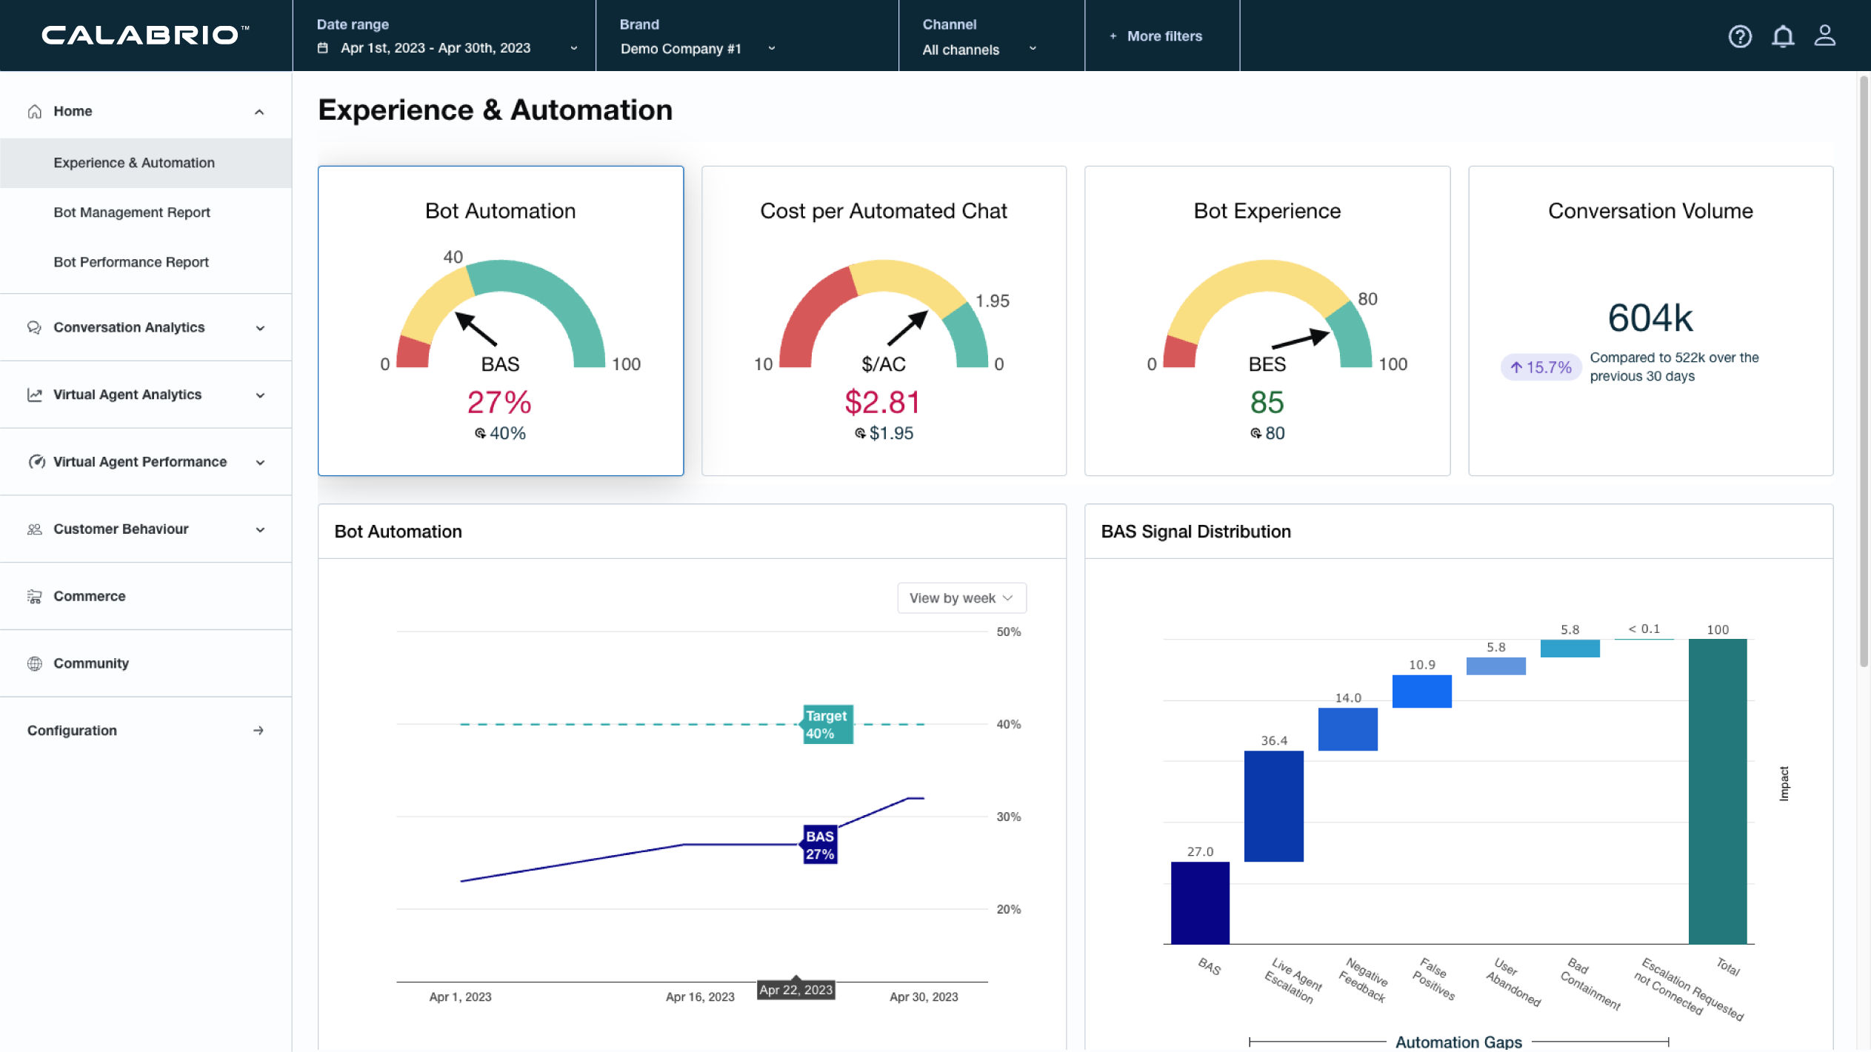Open the Bot Management Report page
Viewport: 1871px width, 1052px height.
[x=132, y=212]
